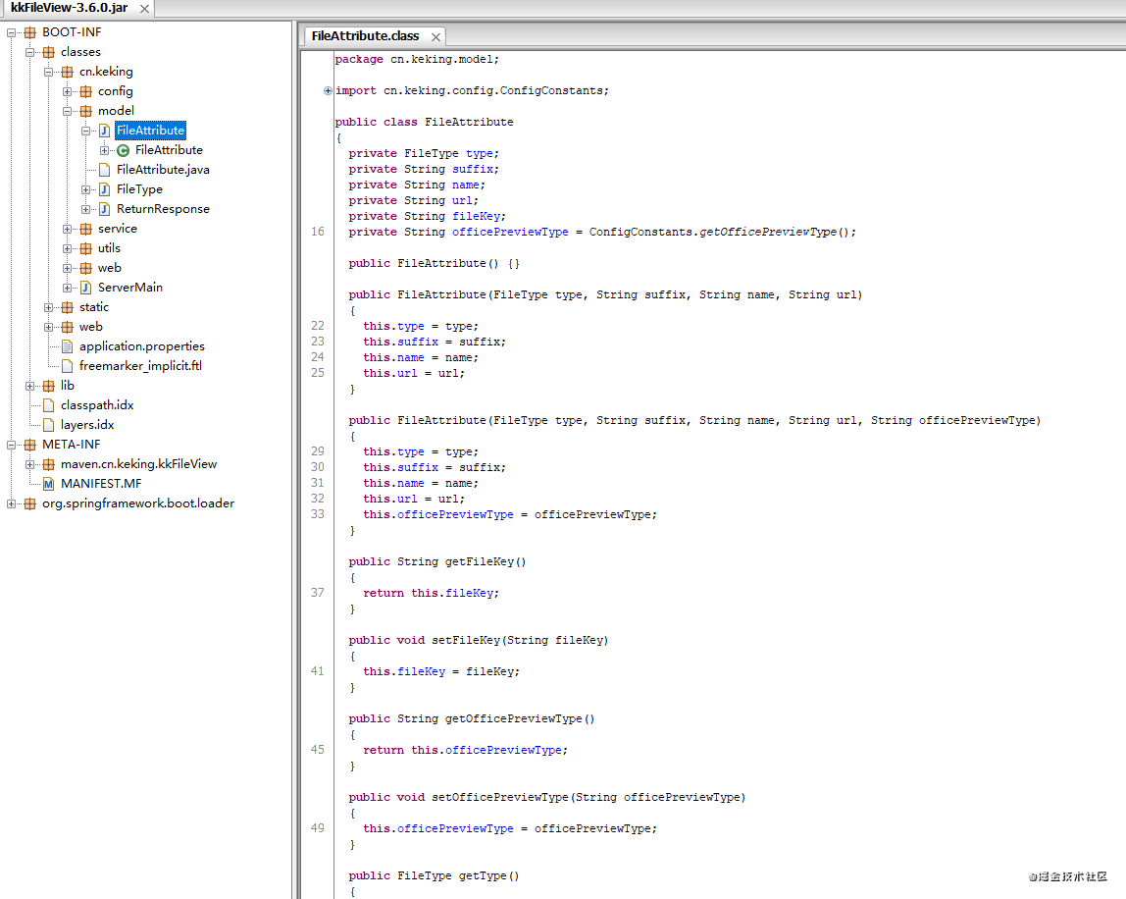Close the kkFileView-3.6.0.jar tab
Screen dimensions: 1126x899
[144, 9]
